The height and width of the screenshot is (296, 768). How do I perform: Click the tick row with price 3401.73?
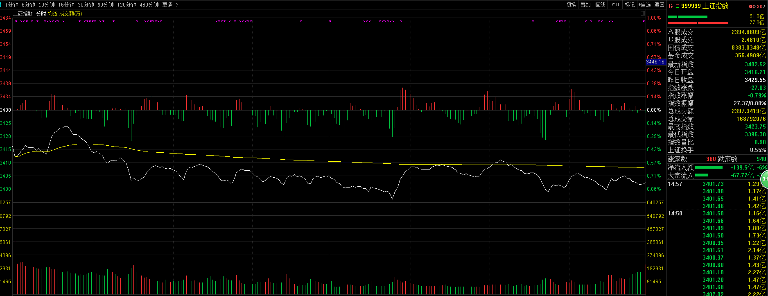[x=717, y=184]
